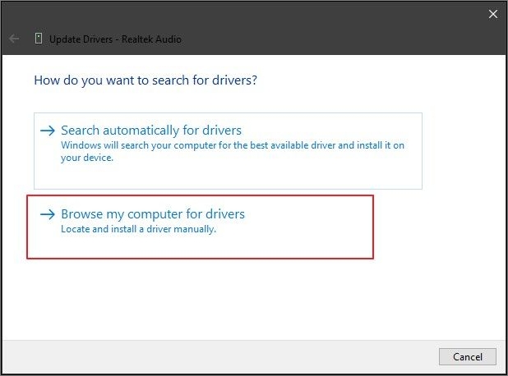Screen dimensions: 508x376
Task: Click the word "drivers" in Browse option title
Action: (224, 214)
